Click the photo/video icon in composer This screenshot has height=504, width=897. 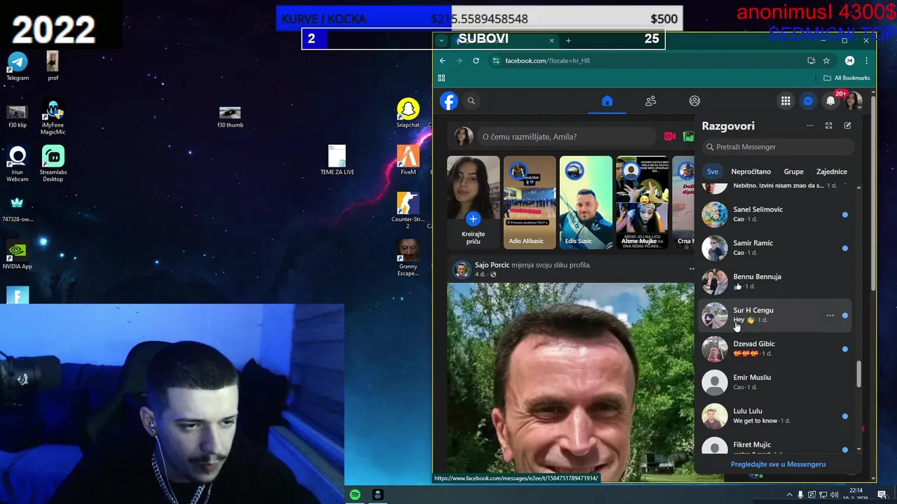[689, 136]
